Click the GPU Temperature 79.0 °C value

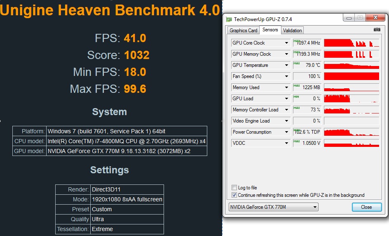307,65
